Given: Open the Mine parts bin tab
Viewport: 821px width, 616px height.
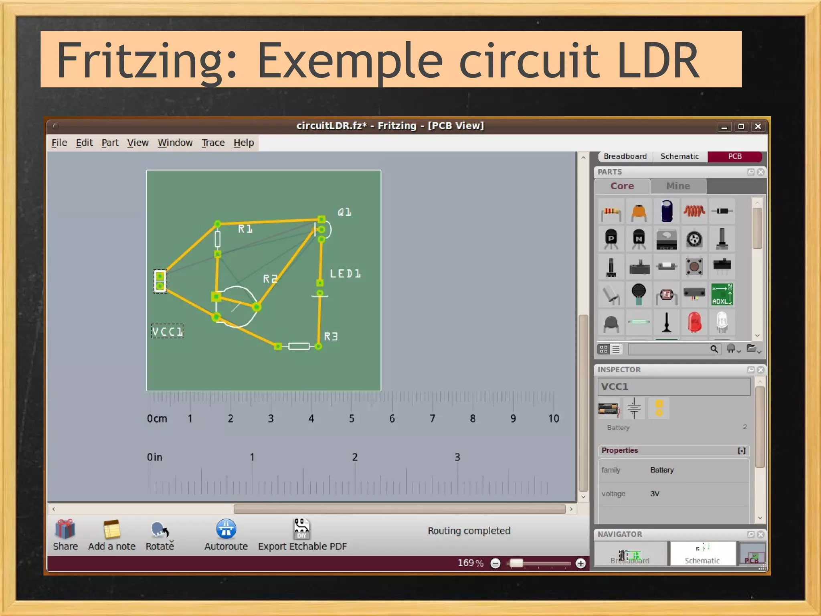Looking at the screenshot, I should point(678,186).
